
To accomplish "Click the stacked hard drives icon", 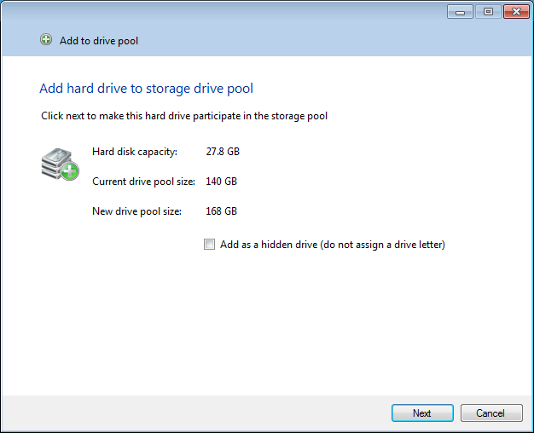I will coord(60,164).
